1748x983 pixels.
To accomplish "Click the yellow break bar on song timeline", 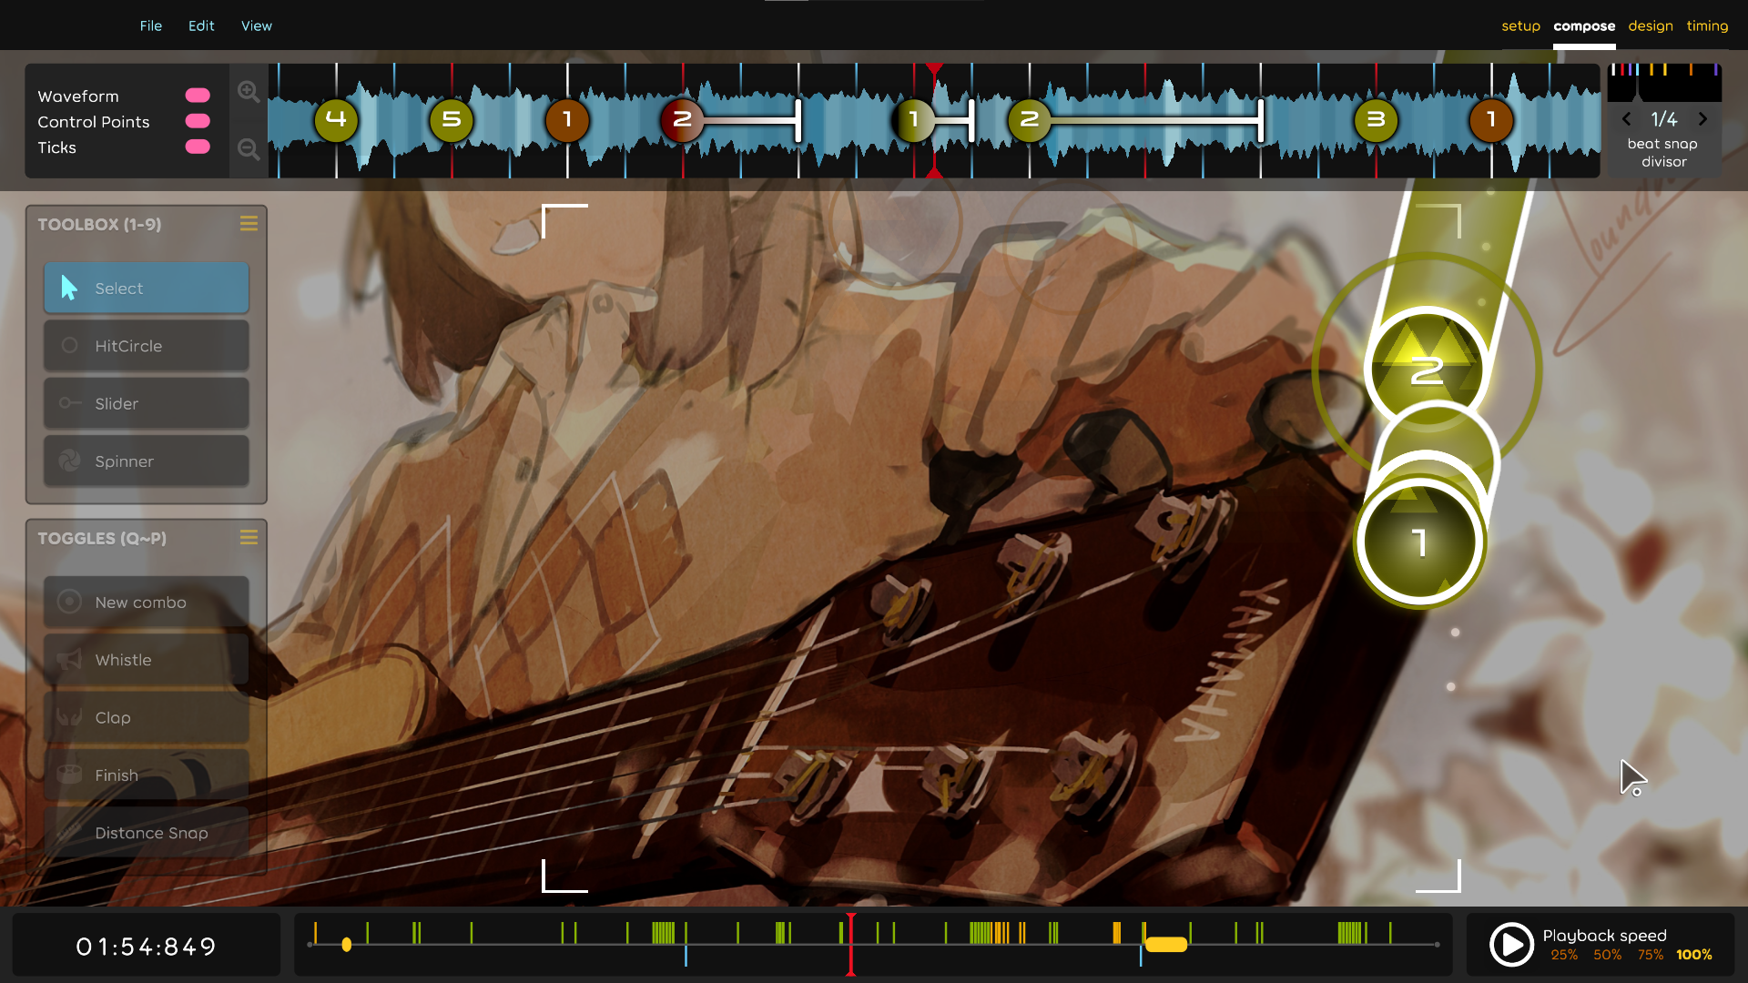I will click(1166, 945).
